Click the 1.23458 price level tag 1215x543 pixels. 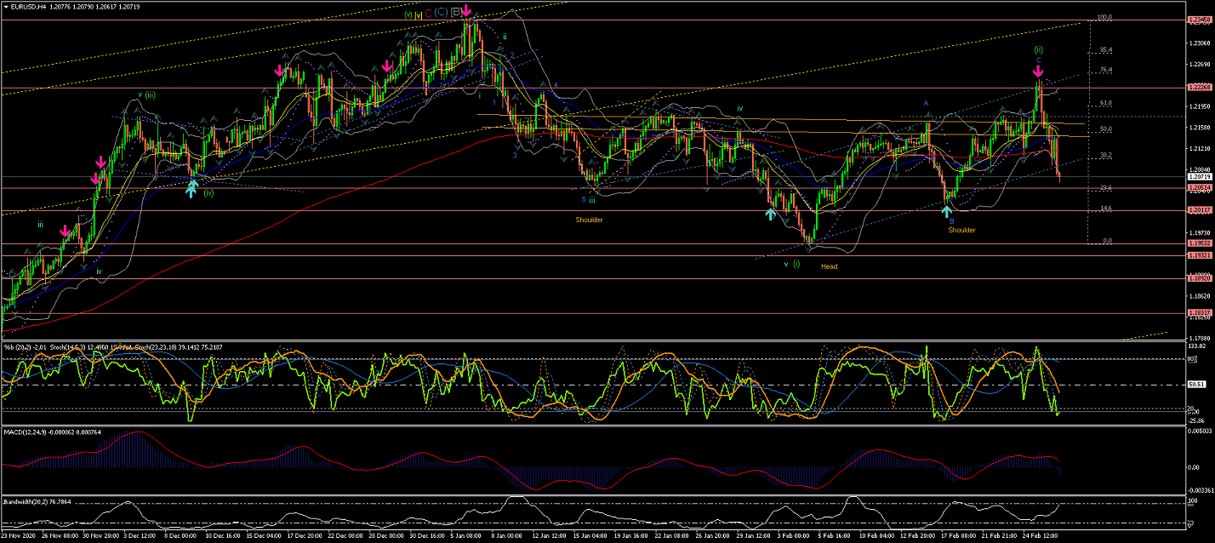(x=1198, y=20)
